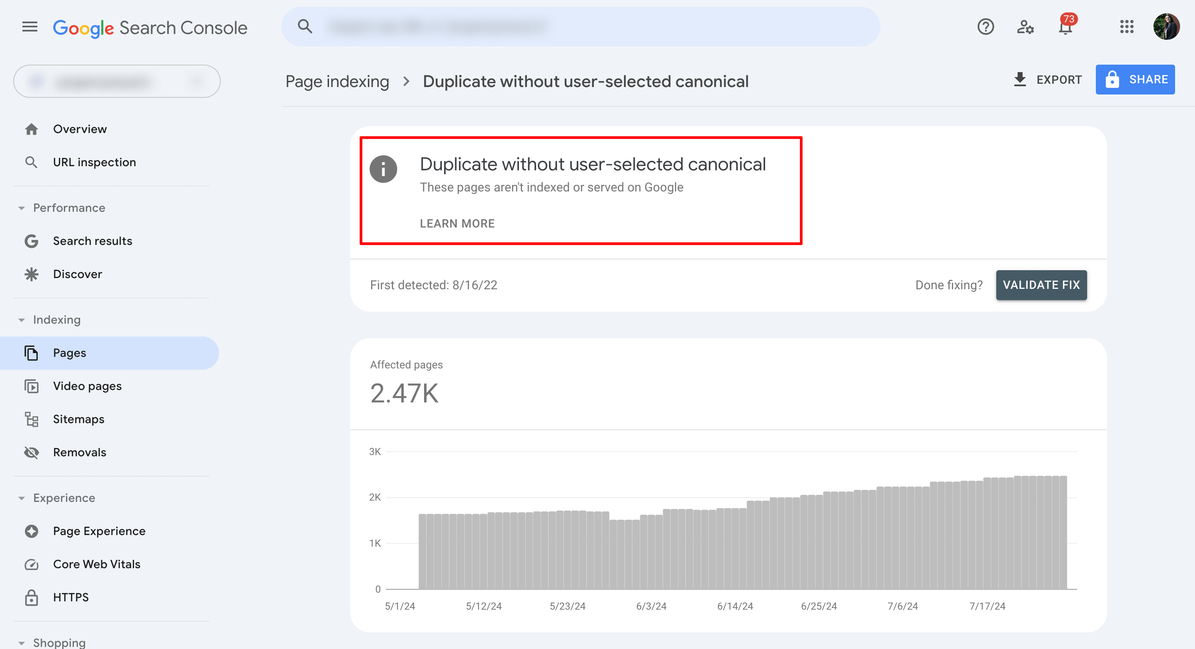Open the Google apps grid

point(1127,27)
